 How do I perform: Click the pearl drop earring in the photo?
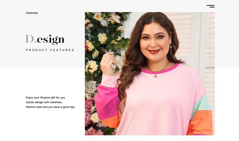click(x=171, y=48)
